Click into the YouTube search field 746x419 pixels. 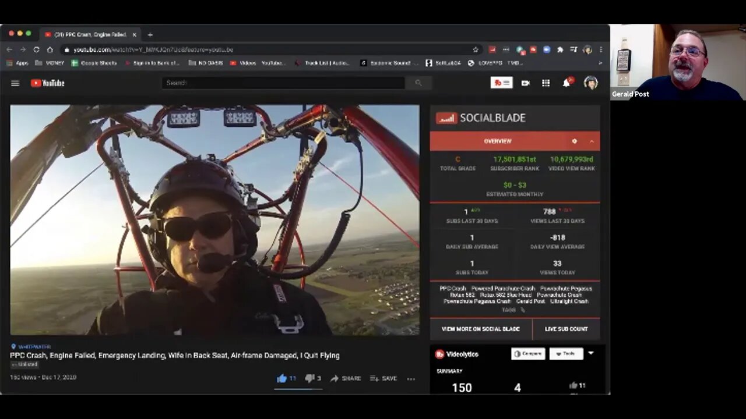pos(283,83)
